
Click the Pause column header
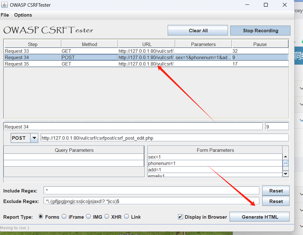point(260,44)
